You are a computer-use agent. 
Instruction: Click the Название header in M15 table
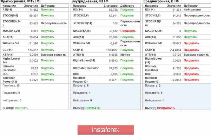point(9,6)
